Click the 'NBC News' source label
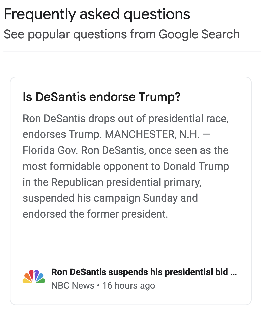261x316 pixels. [x=73, y=286]
